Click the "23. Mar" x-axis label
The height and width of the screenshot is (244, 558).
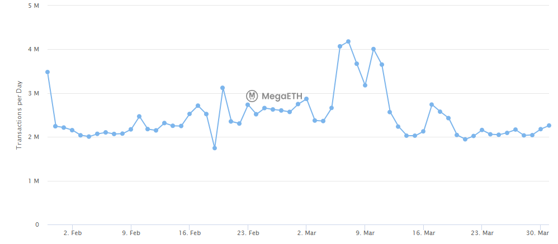tap(482, 233)
